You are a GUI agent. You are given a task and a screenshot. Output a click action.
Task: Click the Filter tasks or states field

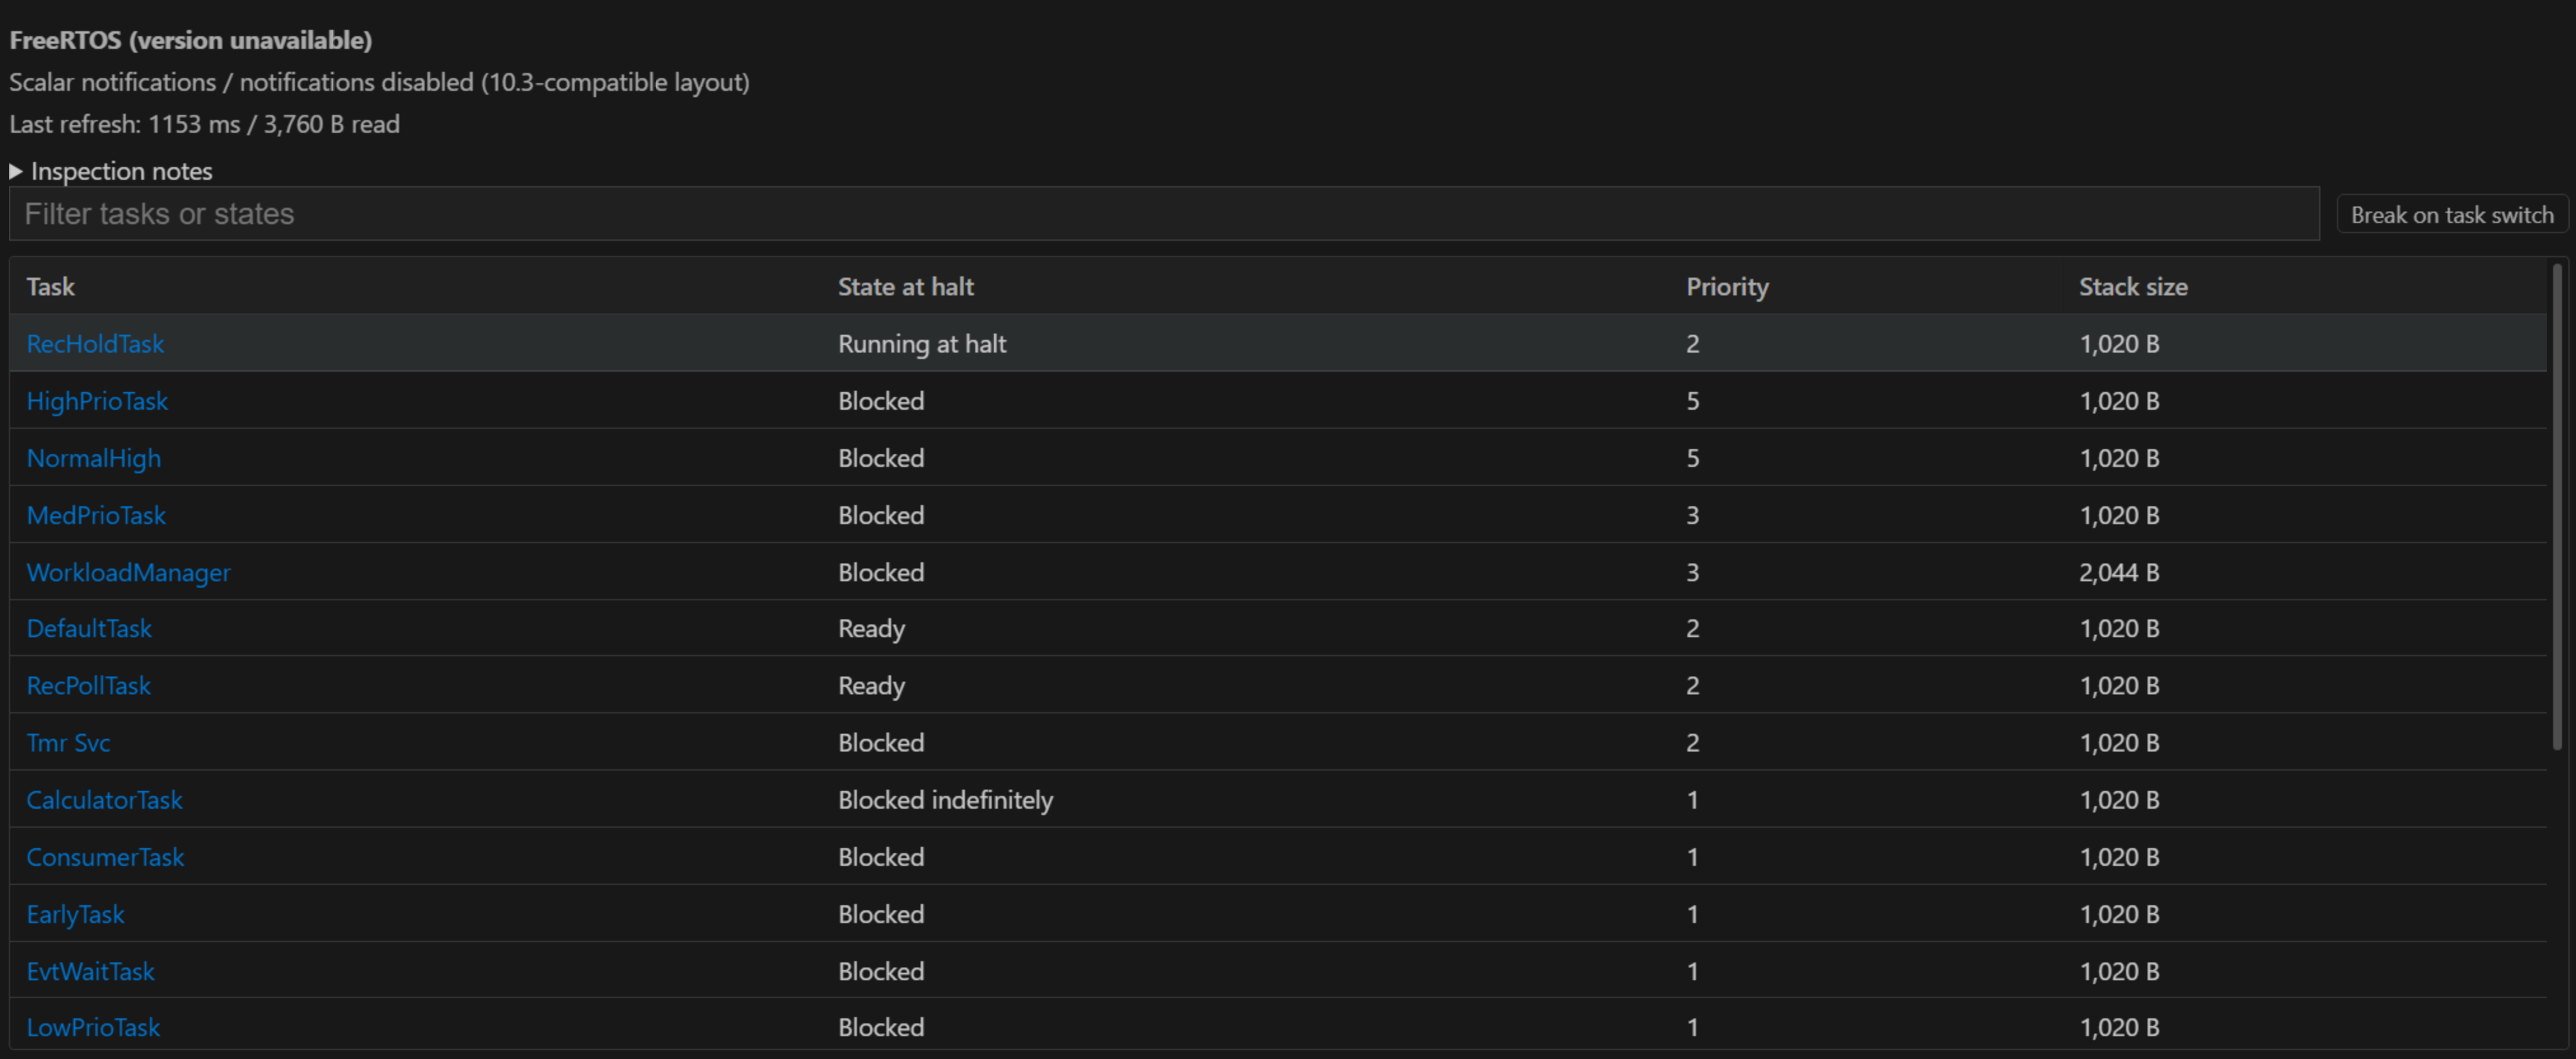(1164, 214)
